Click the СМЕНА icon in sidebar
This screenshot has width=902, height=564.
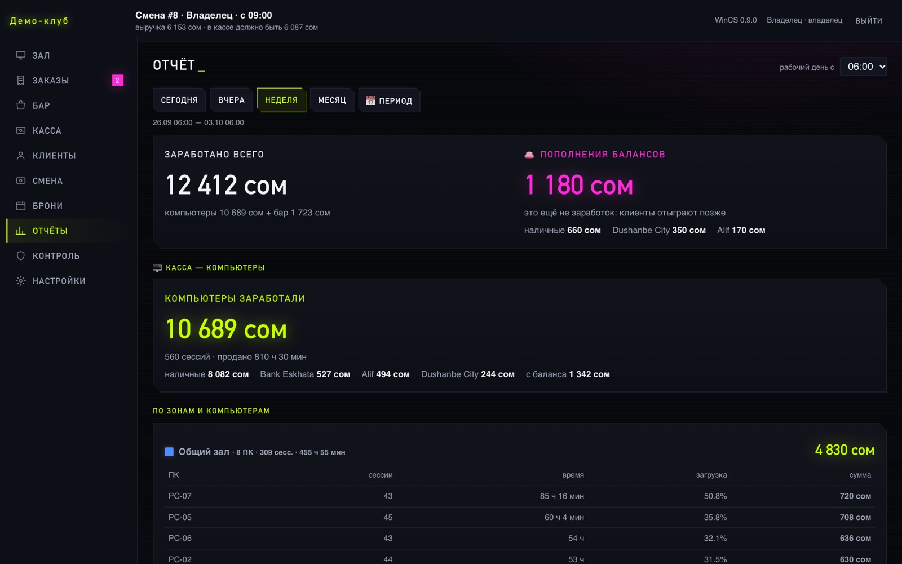[x=21, y=180]
